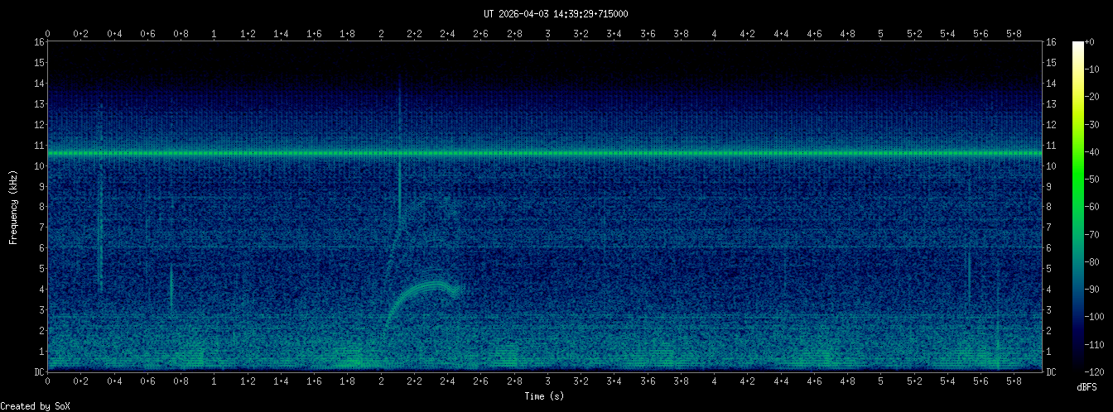Click the 'Time (s)' axis label
The height and width of the screenshot is (412, 1113).
click(544, 396)
